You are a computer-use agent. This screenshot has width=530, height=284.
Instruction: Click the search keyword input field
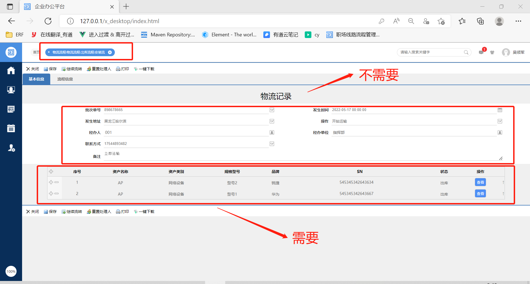(x=431, y=52)
